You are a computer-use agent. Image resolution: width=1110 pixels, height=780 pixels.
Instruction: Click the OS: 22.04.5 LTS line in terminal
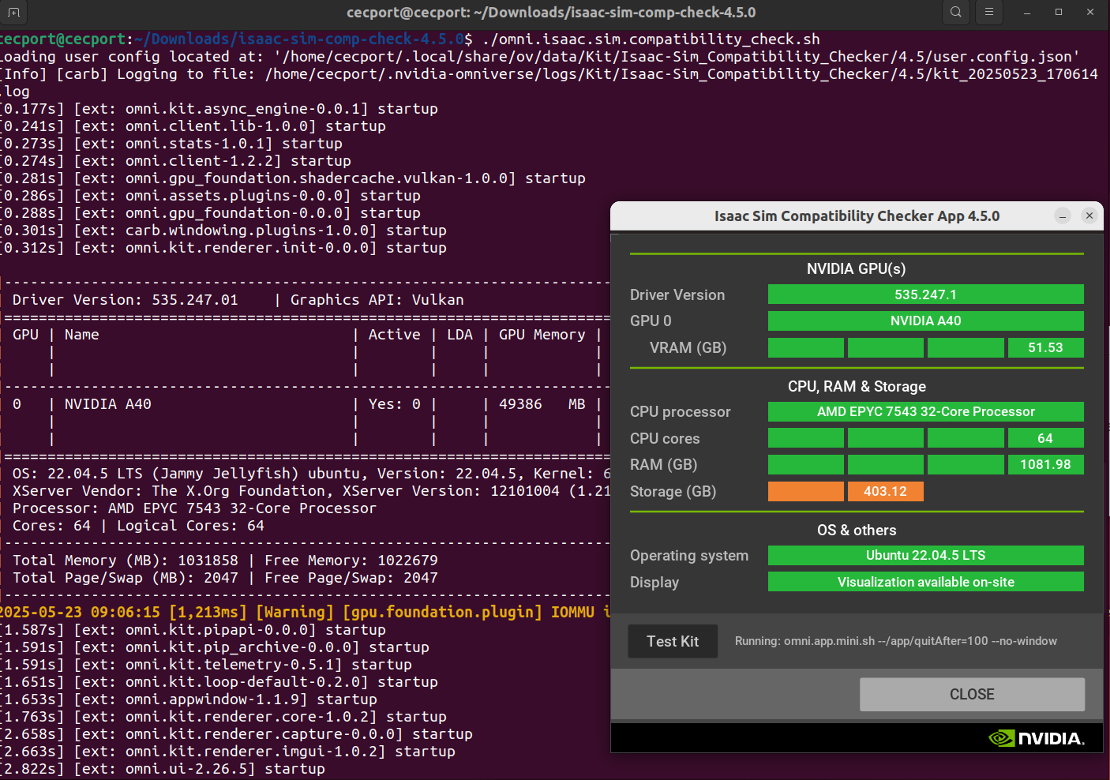(311, 473)
